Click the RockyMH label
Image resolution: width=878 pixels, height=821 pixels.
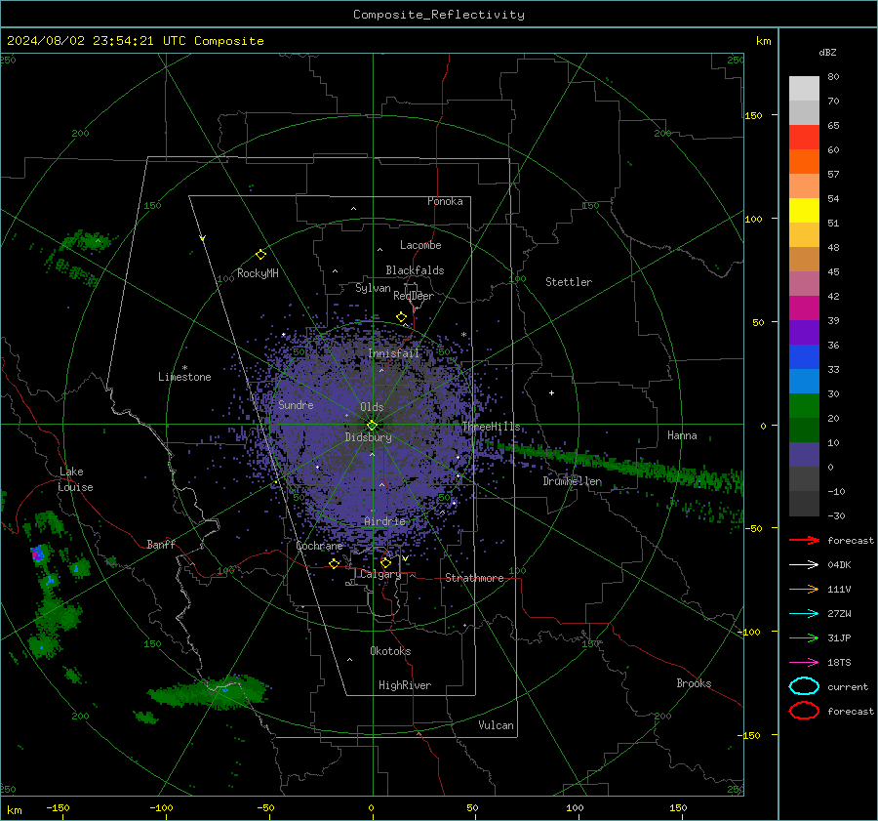click(x=258, y=273)
